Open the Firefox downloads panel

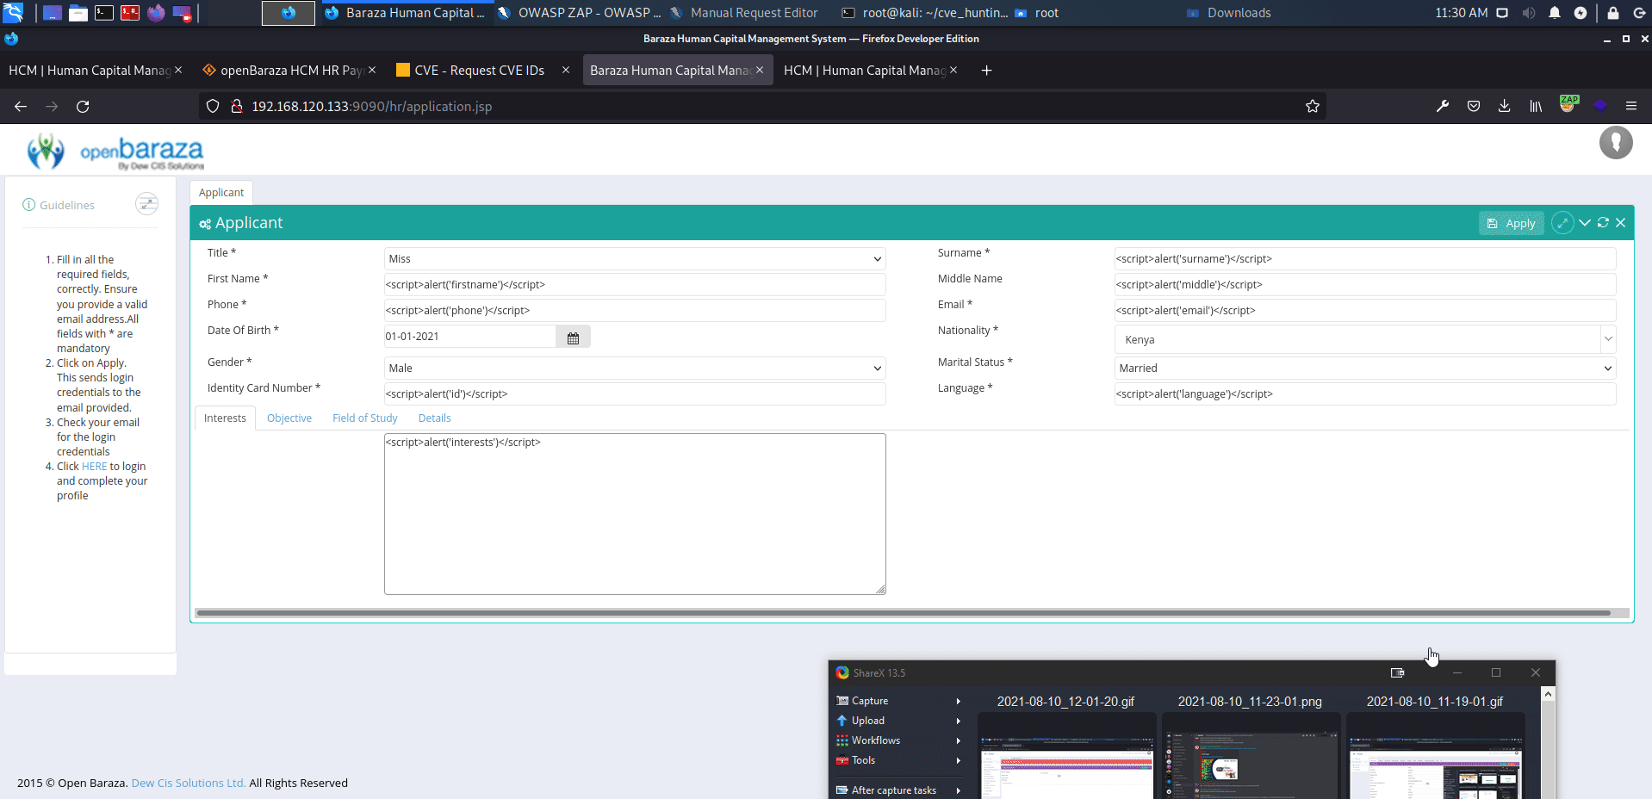pos(1504,107)
